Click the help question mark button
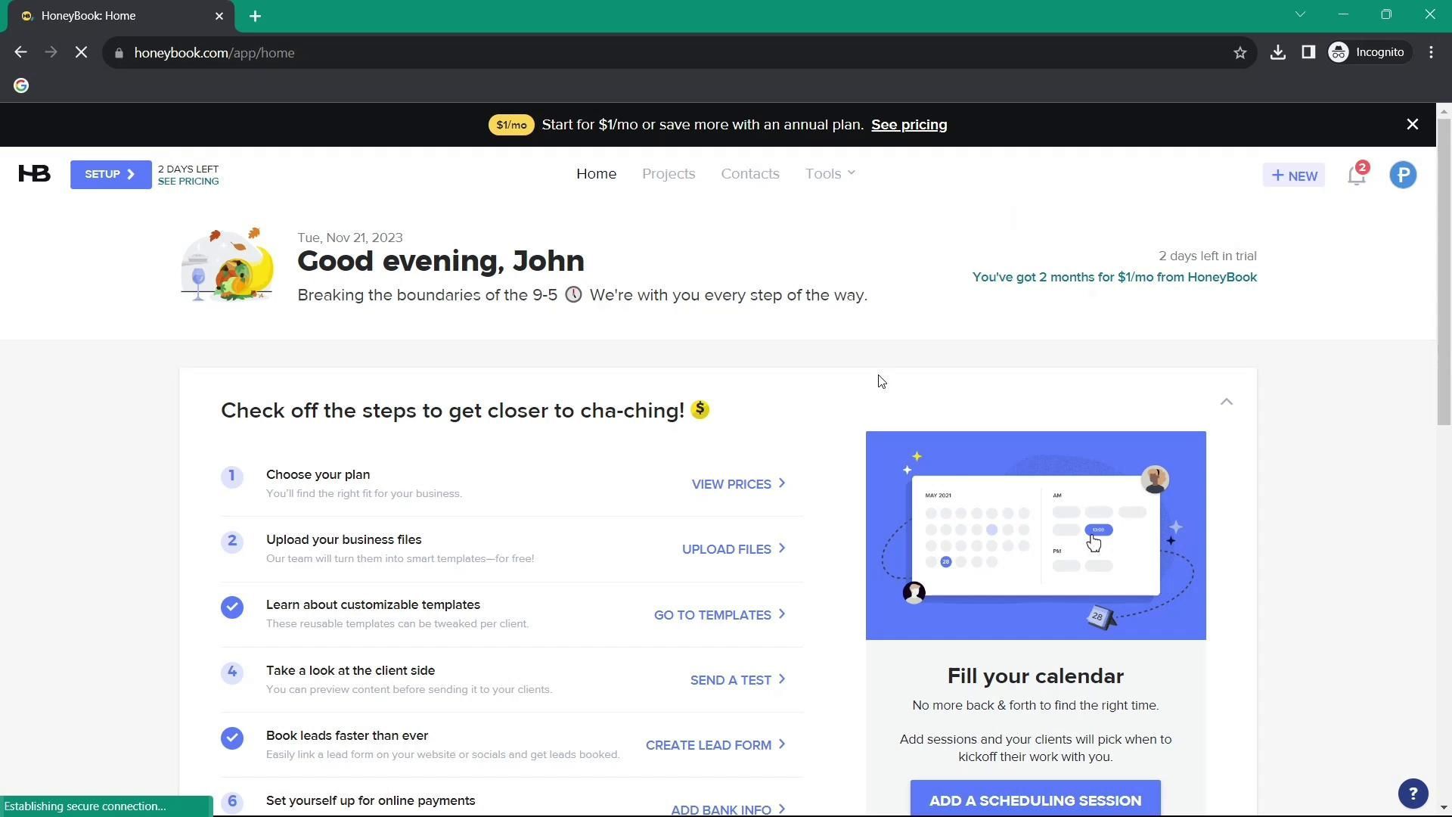Screen dimensions: 1452x817 (x=1413, y=794)
